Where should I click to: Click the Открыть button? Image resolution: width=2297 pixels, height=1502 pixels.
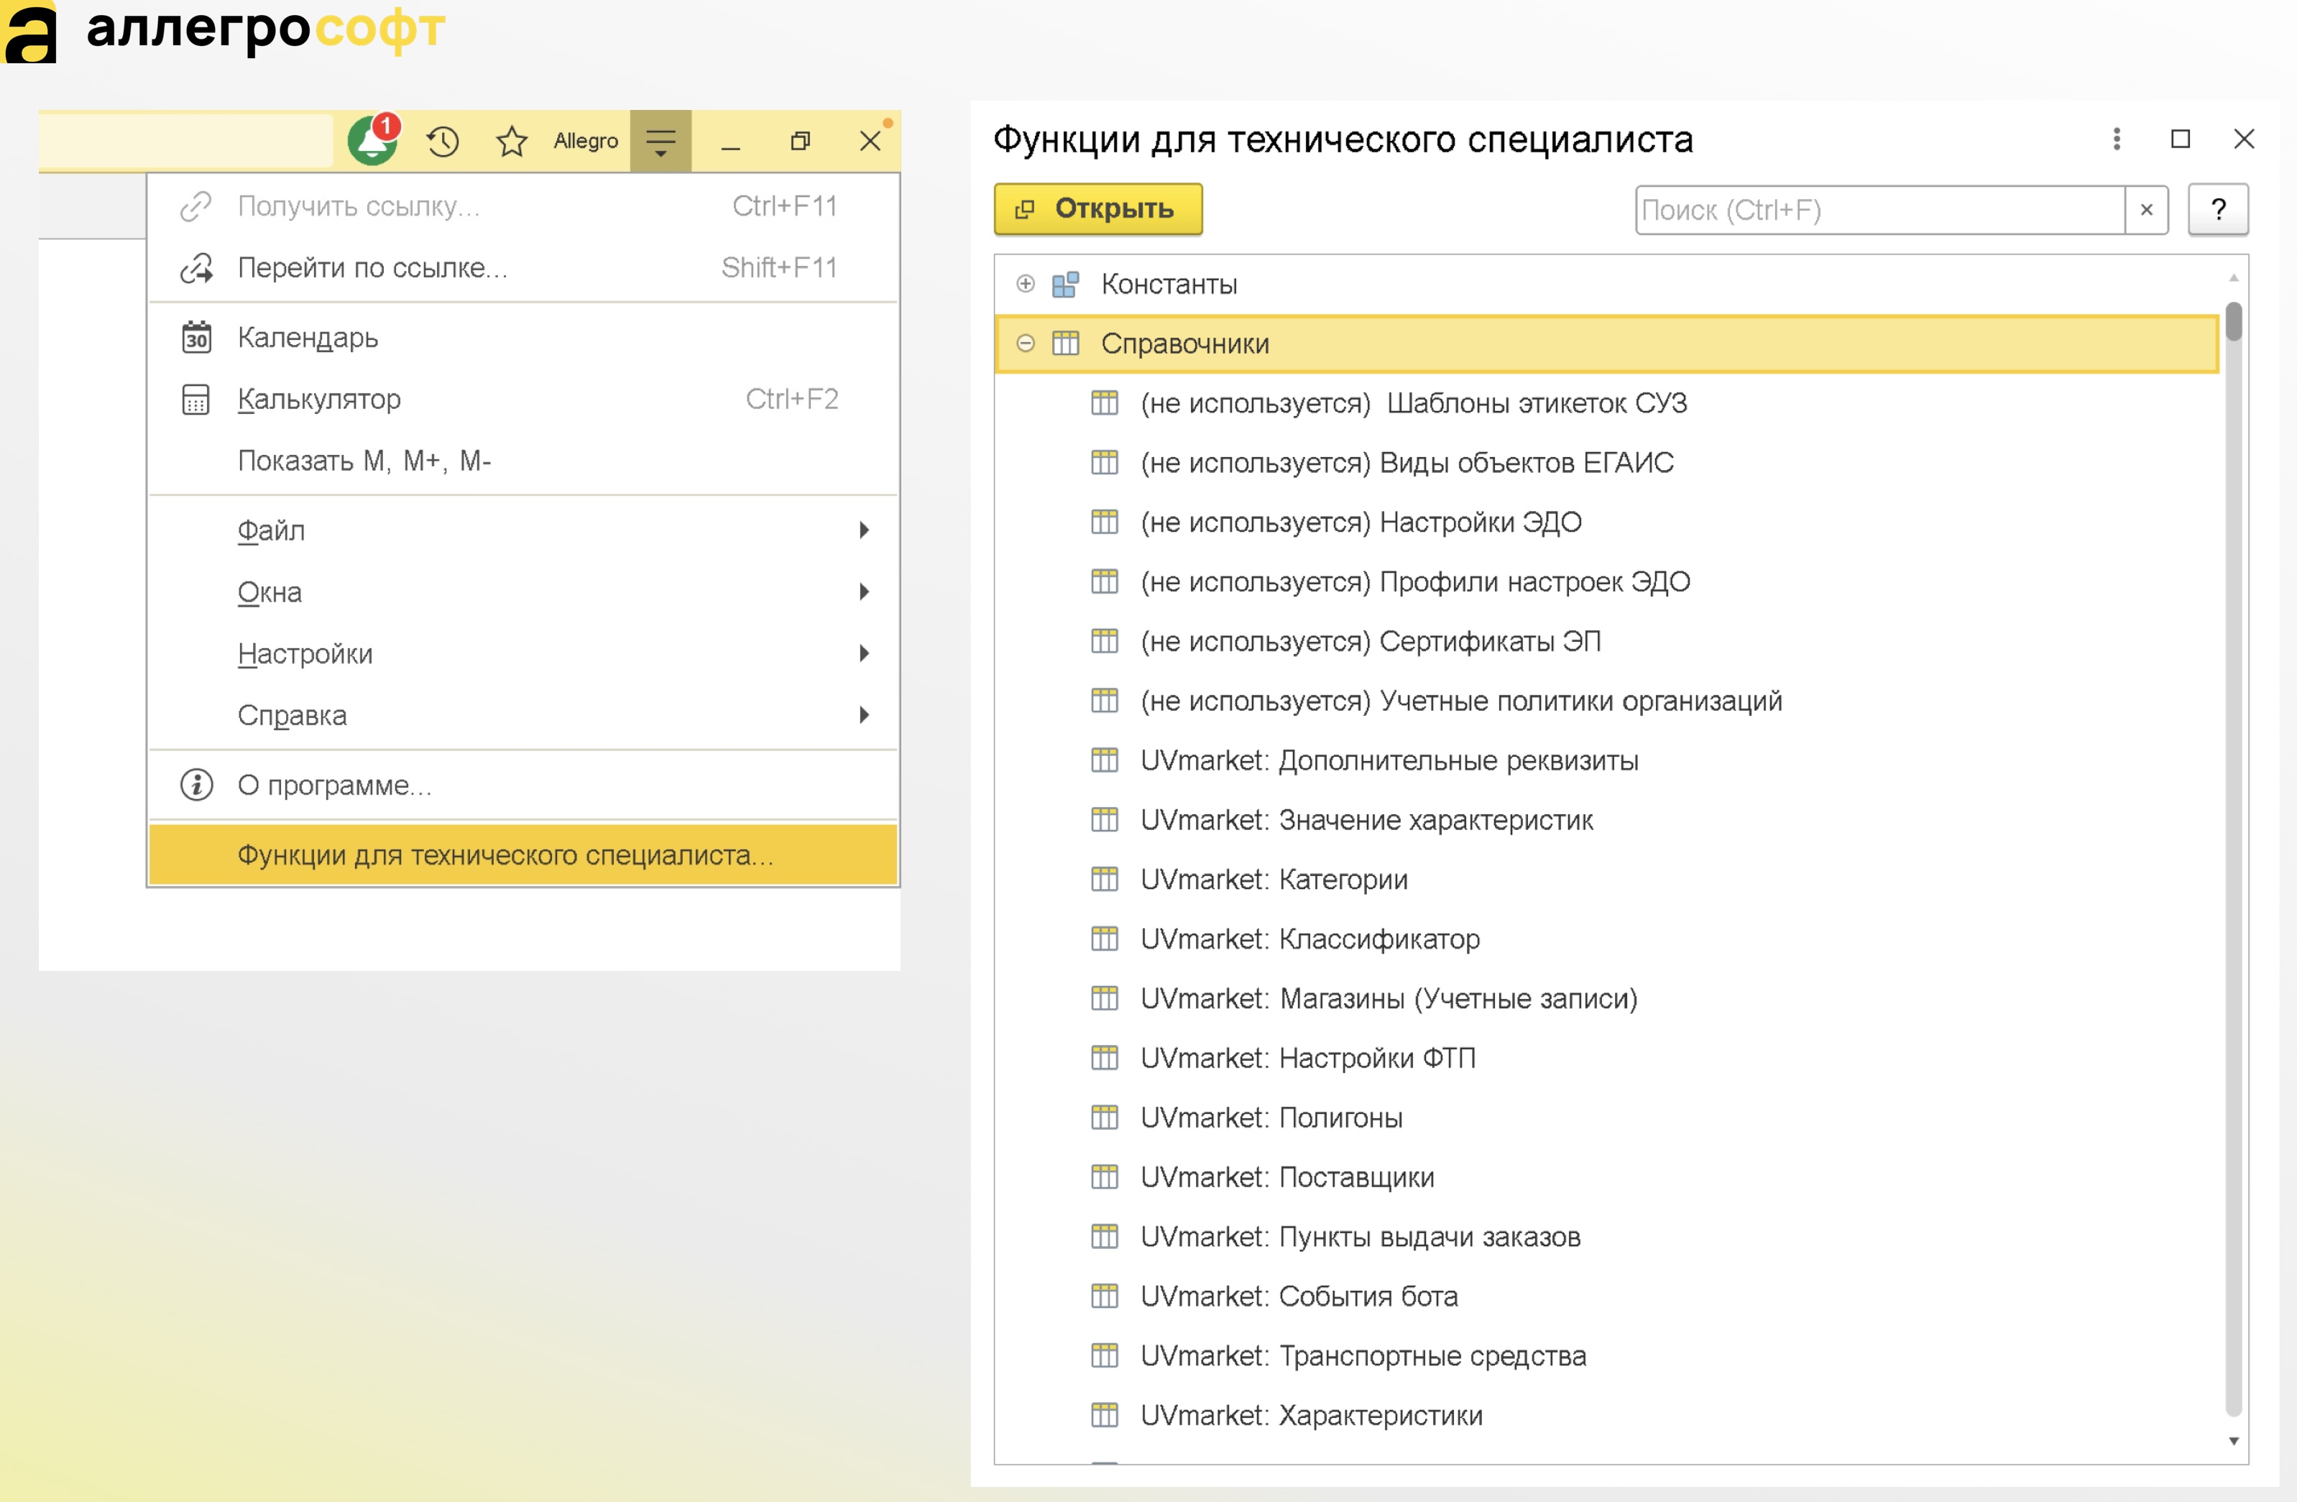pos(1098,209)
